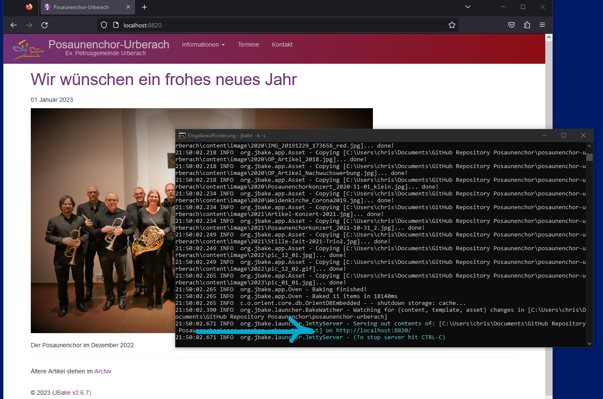
Task: Click the page info icon beside localhost
Action: tap(116, 25)
